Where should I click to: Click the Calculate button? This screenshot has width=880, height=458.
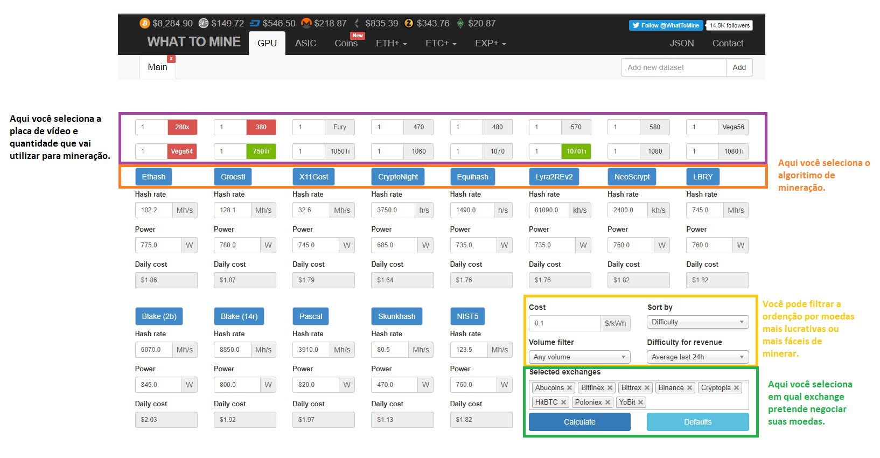click(x=579, y=422)
